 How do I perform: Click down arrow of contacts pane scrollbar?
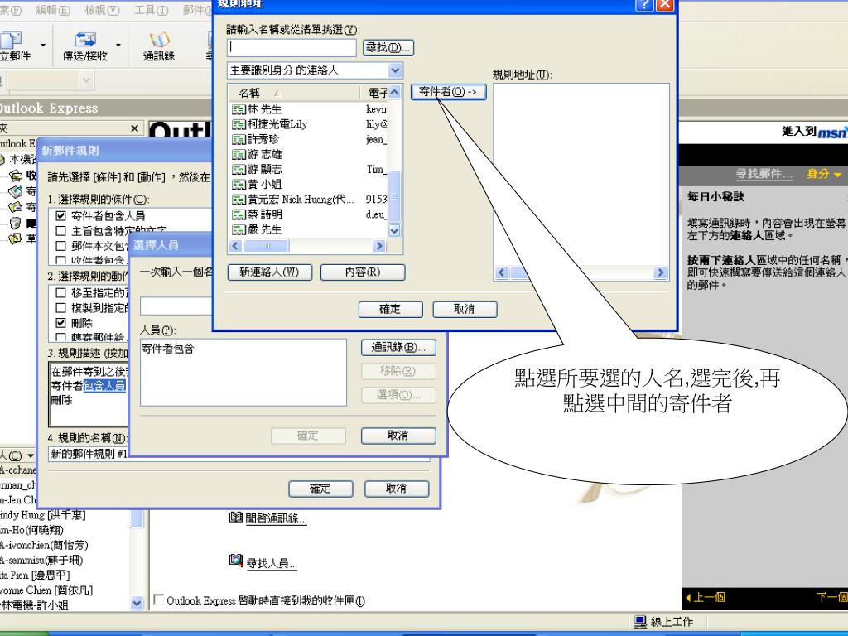[137, 603]
